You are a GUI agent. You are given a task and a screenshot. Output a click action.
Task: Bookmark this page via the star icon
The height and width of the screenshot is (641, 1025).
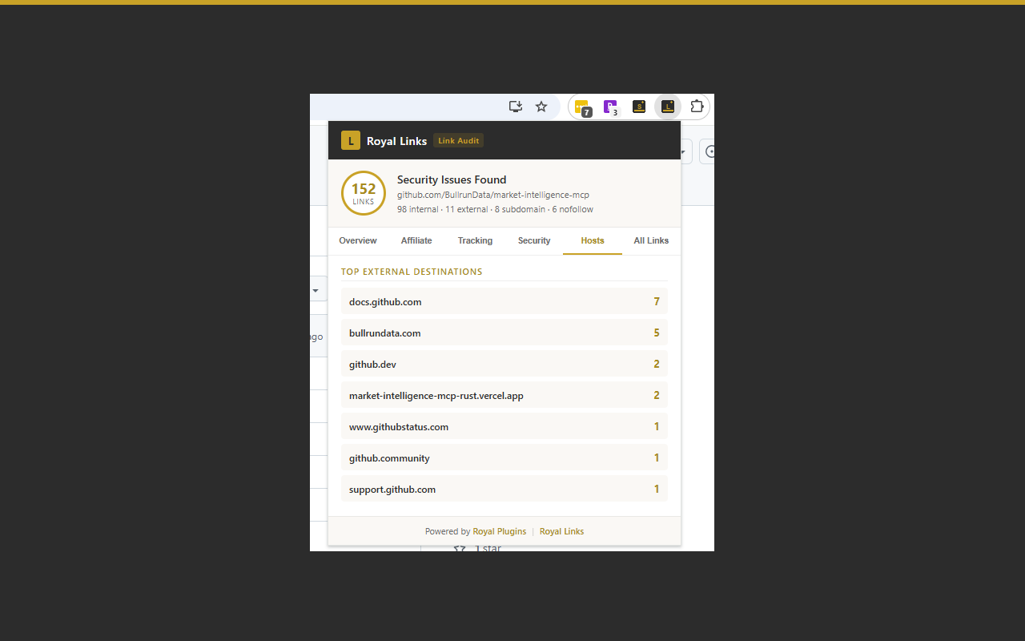pos(541,106)
